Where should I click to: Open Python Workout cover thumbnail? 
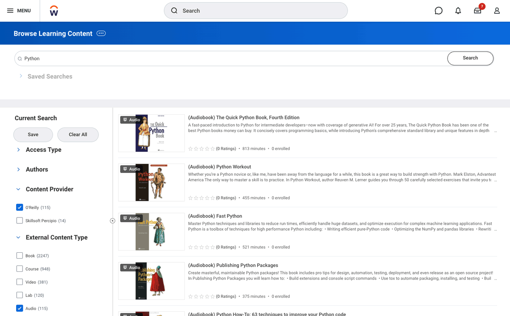tap(151, 182)
